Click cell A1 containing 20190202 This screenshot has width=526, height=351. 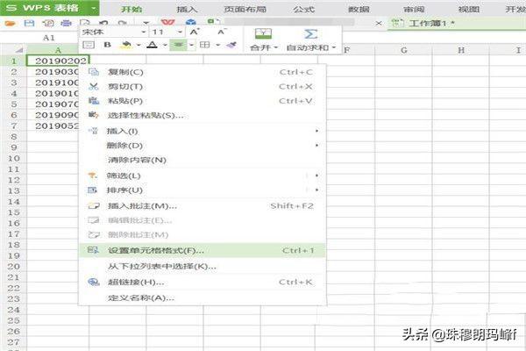pos(58,61)
